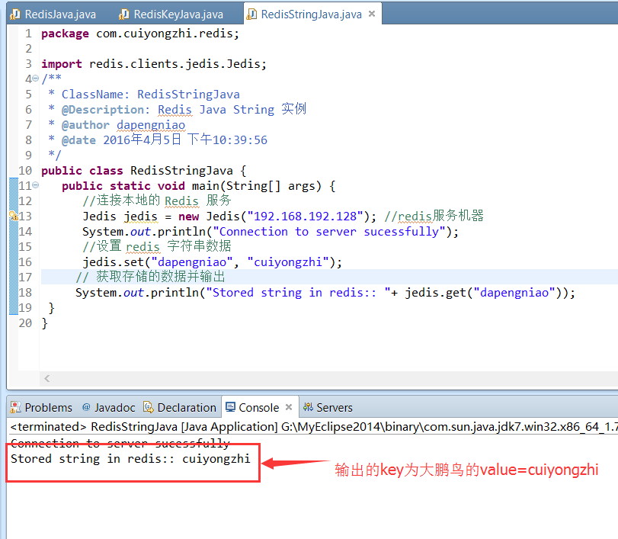Image resolution: width=618 pixels, height=539 pixels.
Task: Switch to the RedisKeyJava.java tab
Action: point(178,14)
